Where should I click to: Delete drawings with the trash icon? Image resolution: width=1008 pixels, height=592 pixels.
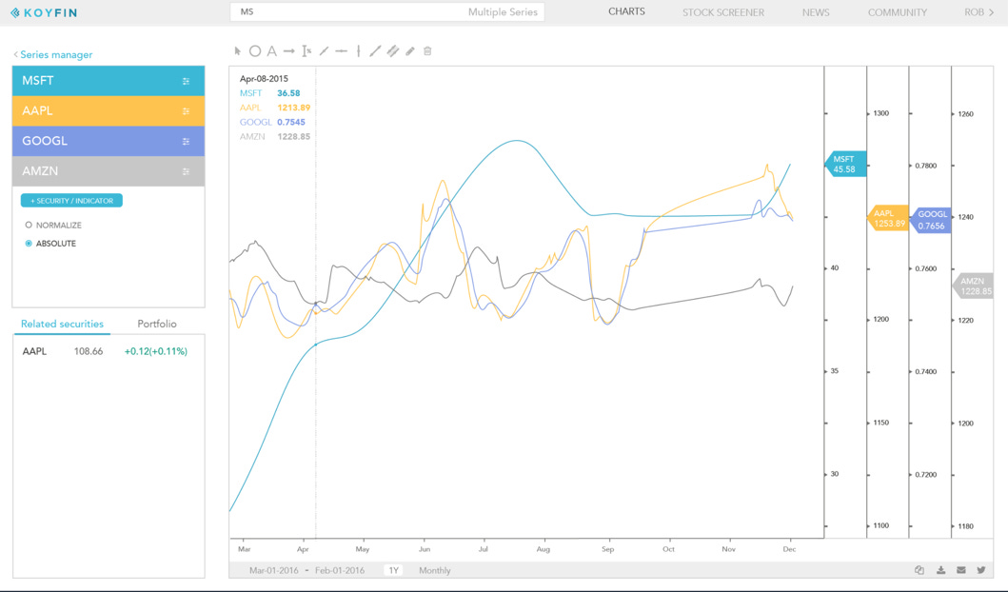tap(427, 50)
